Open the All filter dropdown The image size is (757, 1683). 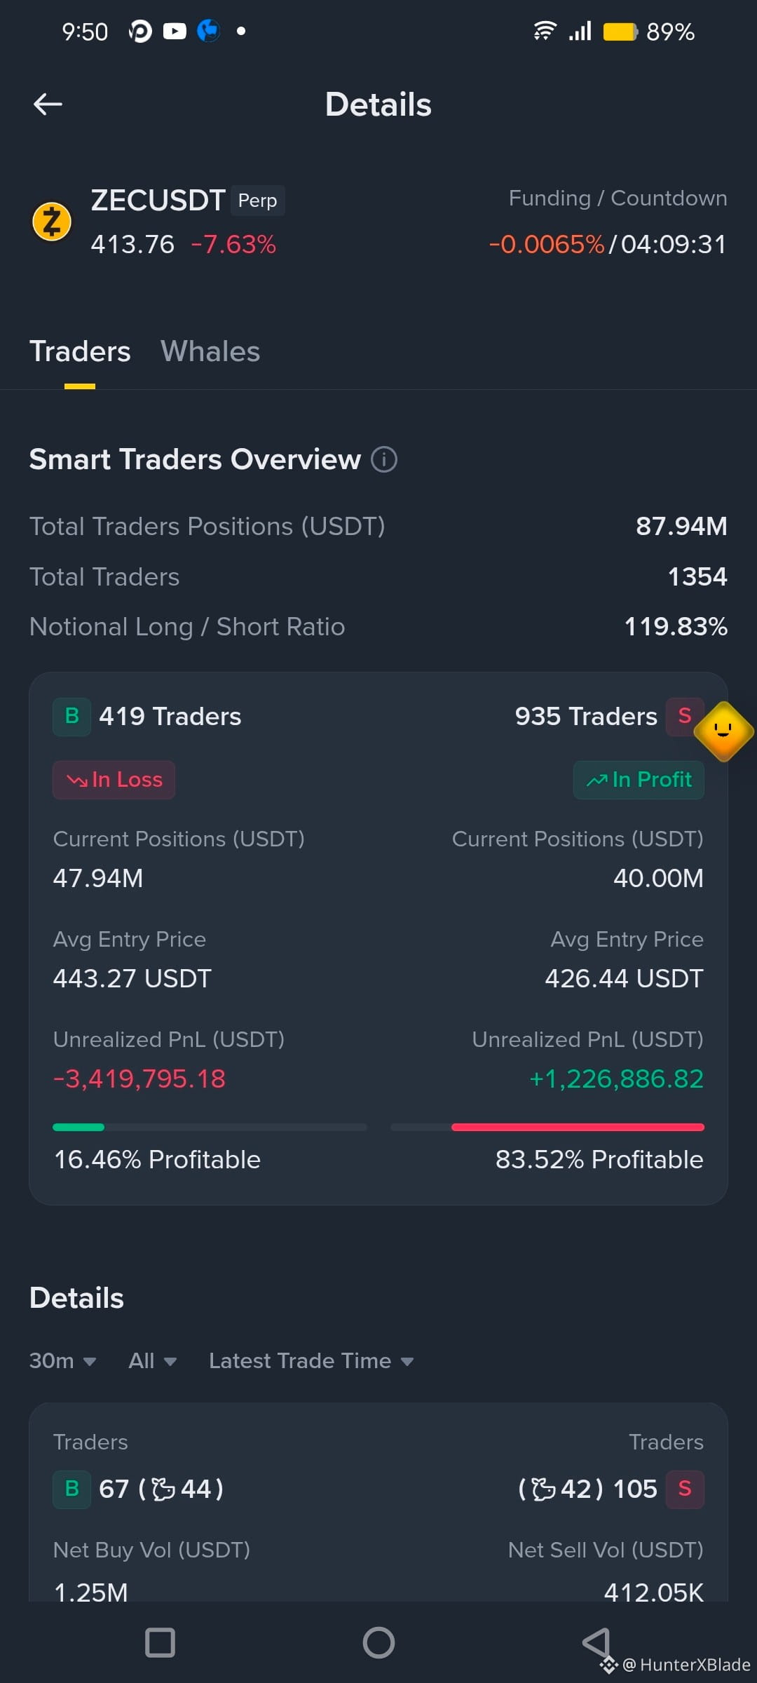click(152, 1361)
